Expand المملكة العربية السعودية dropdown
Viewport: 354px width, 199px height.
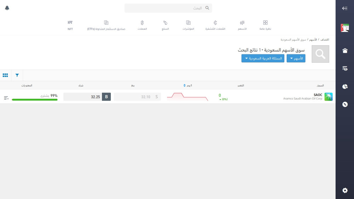tap(263, 58)
